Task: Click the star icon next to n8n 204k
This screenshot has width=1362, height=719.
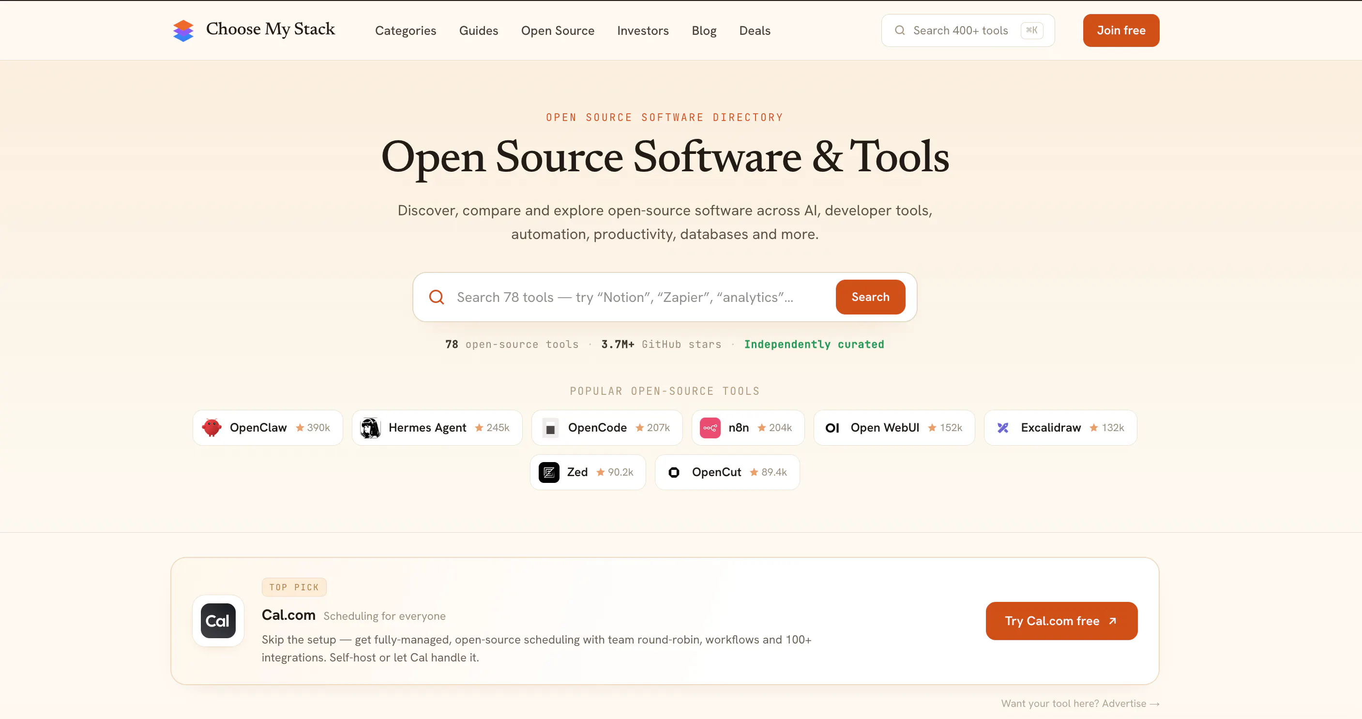Action: pyautogui.click(x=762, y=428)
